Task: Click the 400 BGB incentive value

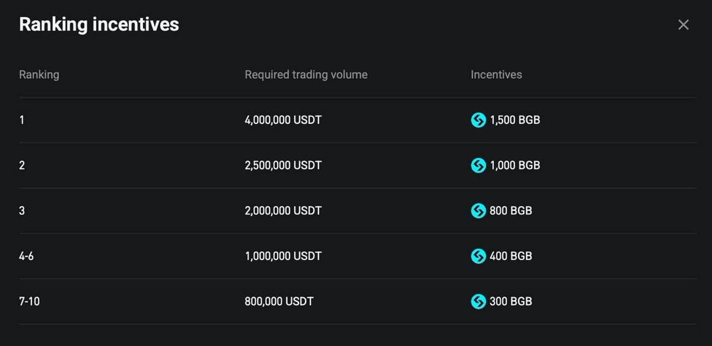Action: [x=511, y=256]
